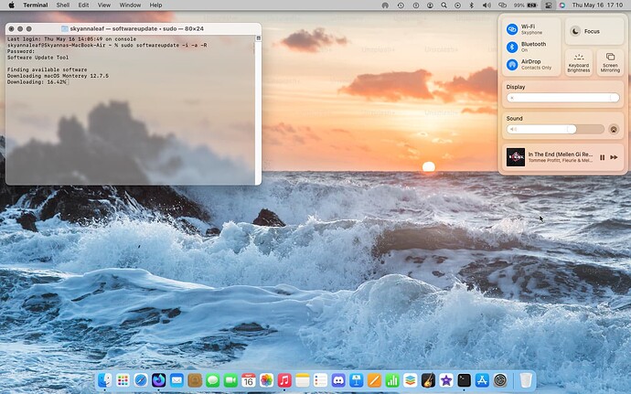
Task: Open Music from the Dock
Action: pyautogui.click(x=284, y=380)
